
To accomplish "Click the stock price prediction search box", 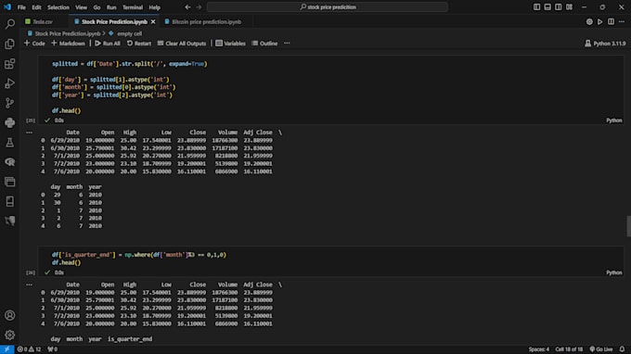I will (x=328, y=6).
